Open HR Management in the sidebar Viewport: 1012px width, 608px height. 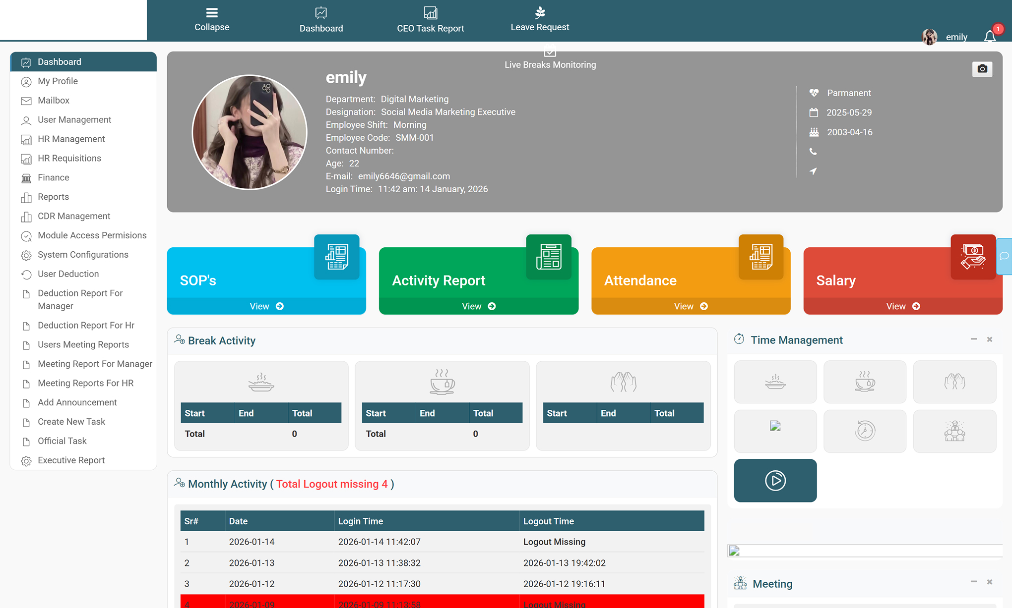[71, 139]
